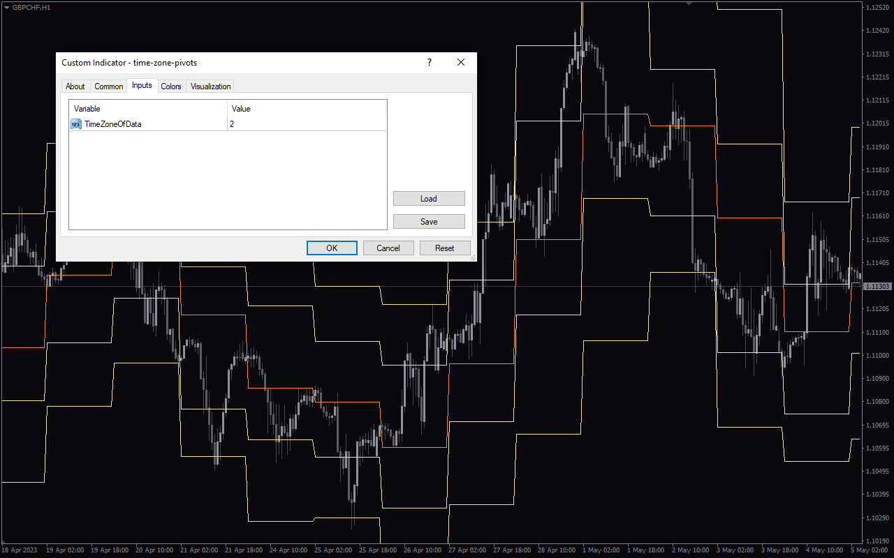The width and height of the screenshot is (894, 558).
Task: Click the Variable column header
Action: pyautogui.click(x=148, y=109)
